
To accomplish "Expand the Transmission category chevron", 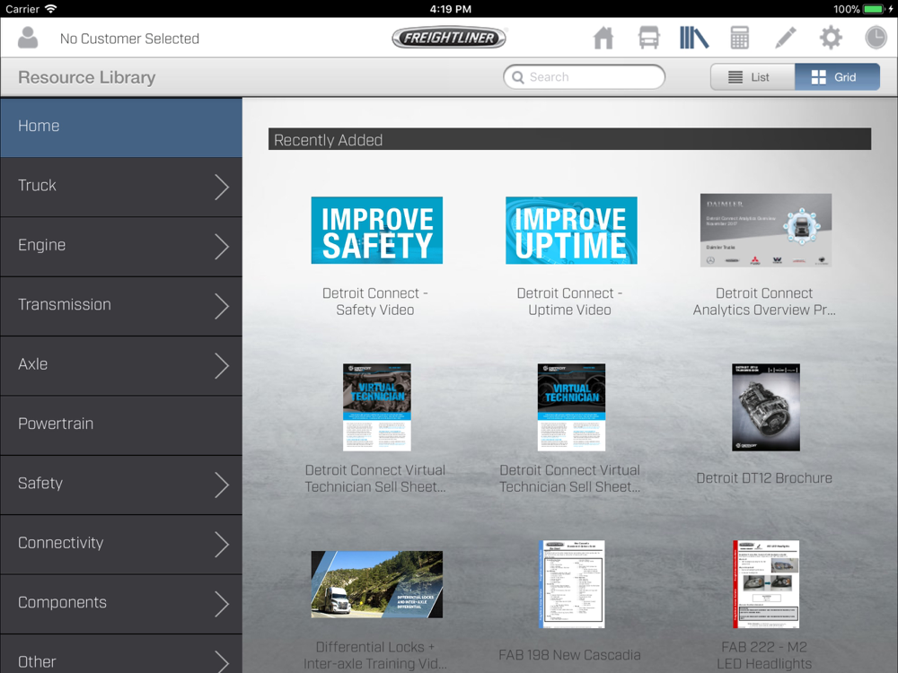I will (222, 306).
